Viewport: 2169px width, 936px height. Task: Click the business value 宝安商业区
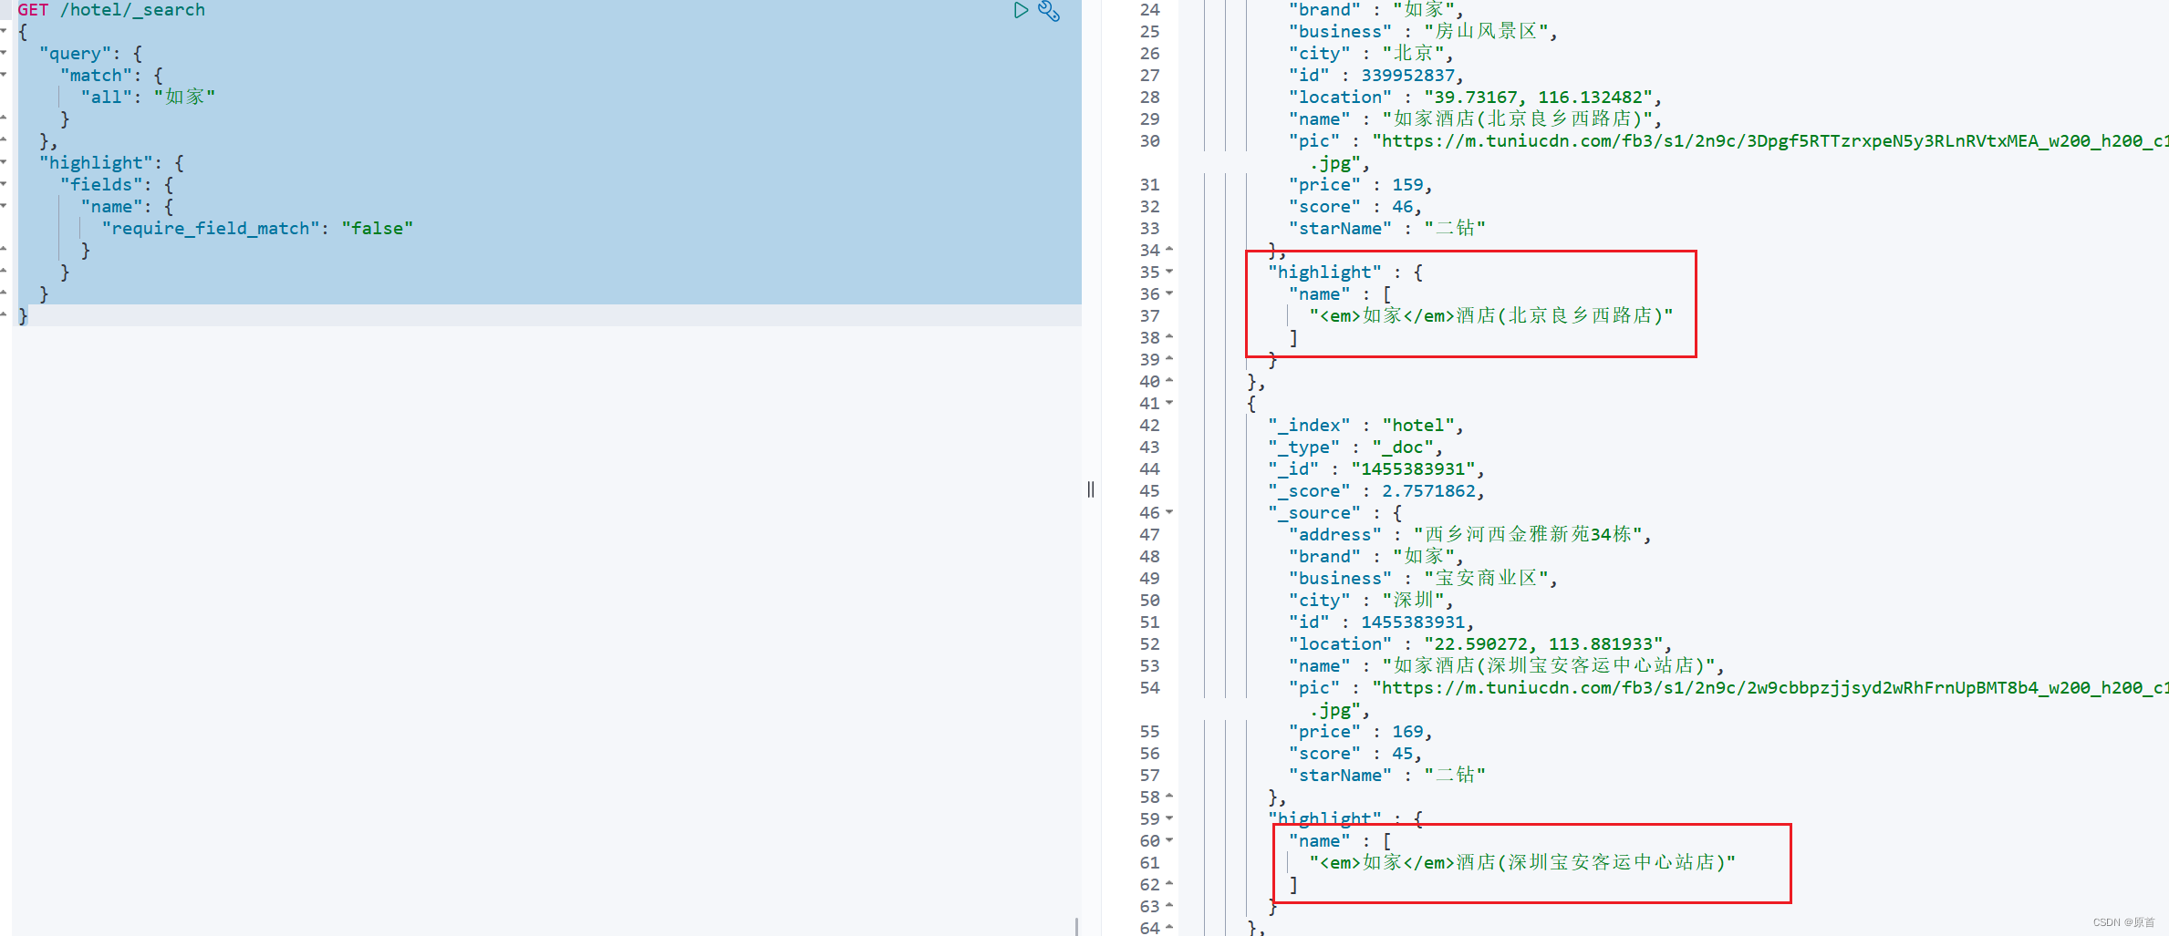click(1487, 579)
